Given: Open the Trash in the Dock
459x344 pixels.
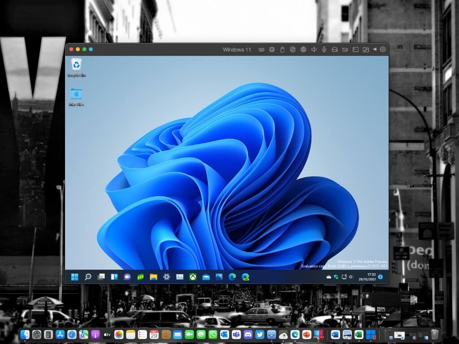Looking at the screenshot, I should pyautogui.click(x=435, y=334).
